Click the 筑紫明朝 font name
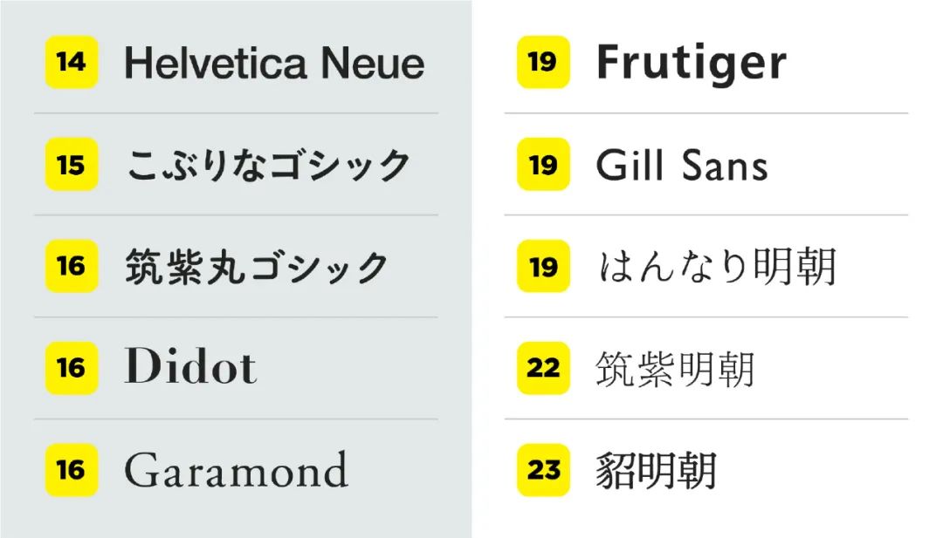The height and width of the screenshot is (538, 943). pyautogui.click(x=675, y=369)
